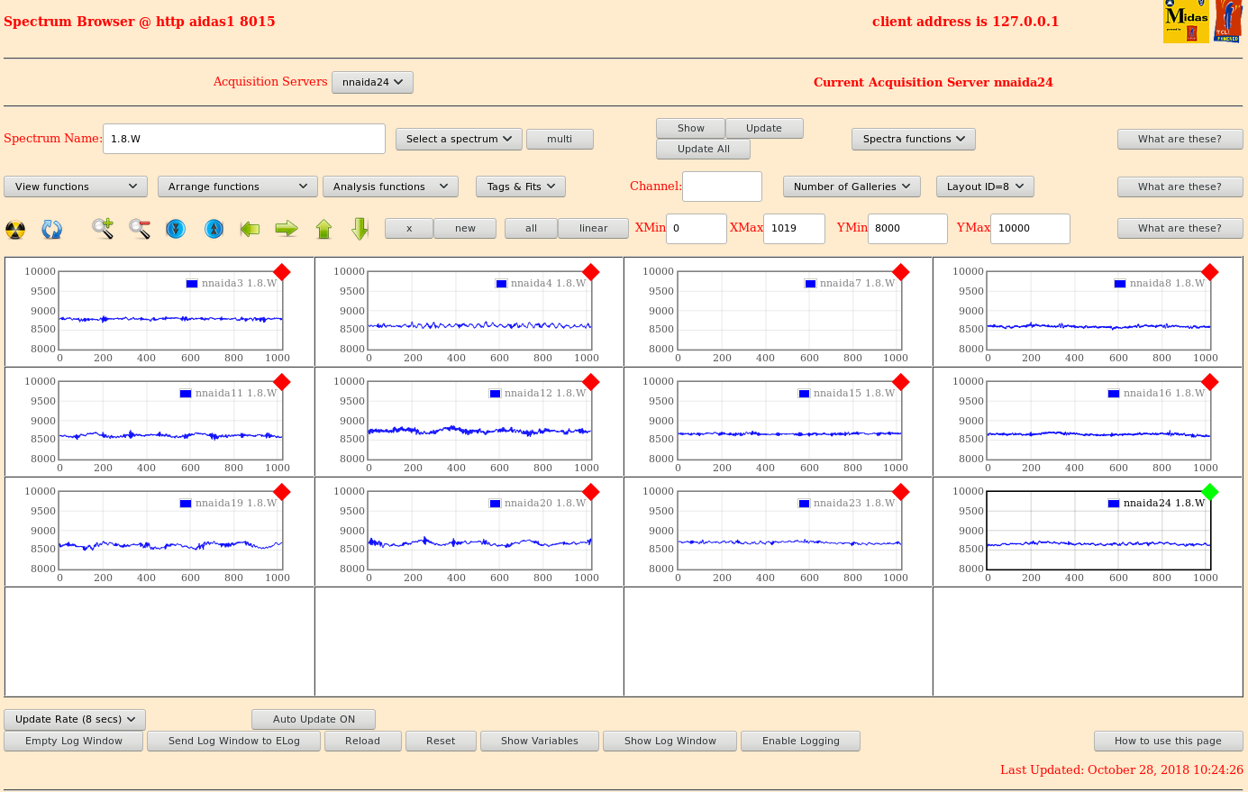Click the blue double down-arrow icon
Viewport: 1248px width, 792px height.
click(176, 229)
